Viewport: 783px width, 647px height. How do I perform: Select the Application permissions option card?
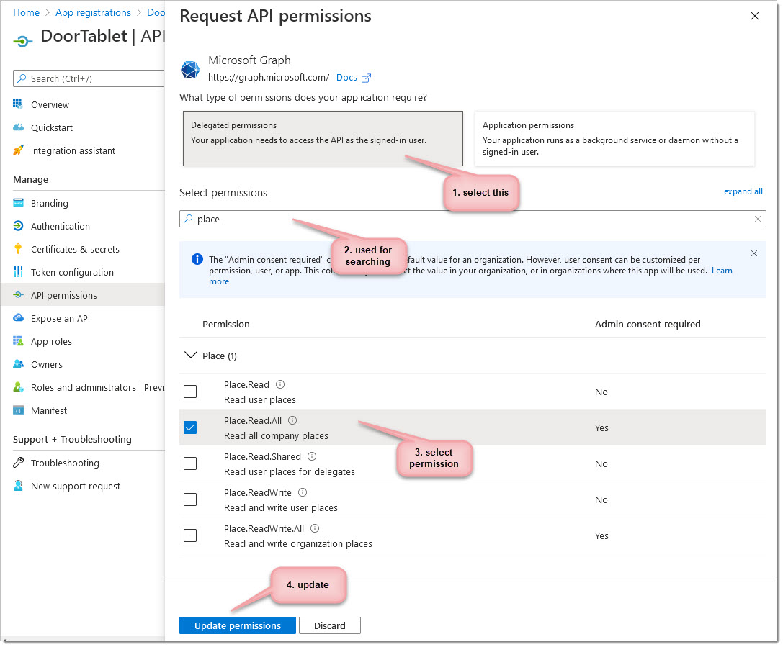point(614,138)
